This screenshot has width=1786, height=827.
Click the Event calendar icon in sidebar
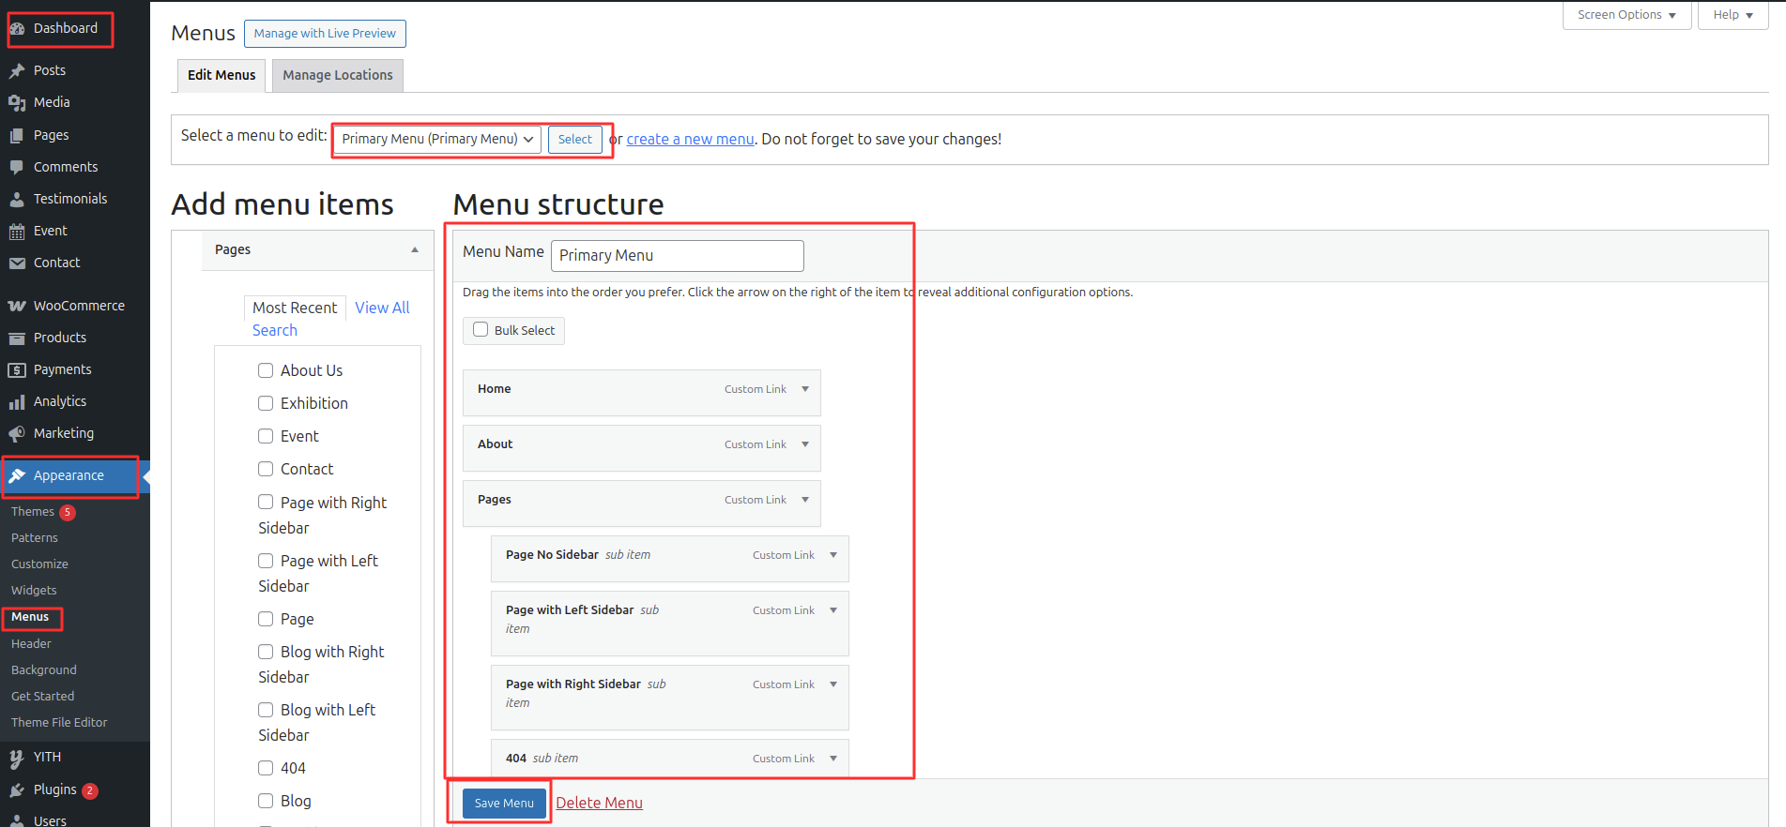(x=17, y=232)
